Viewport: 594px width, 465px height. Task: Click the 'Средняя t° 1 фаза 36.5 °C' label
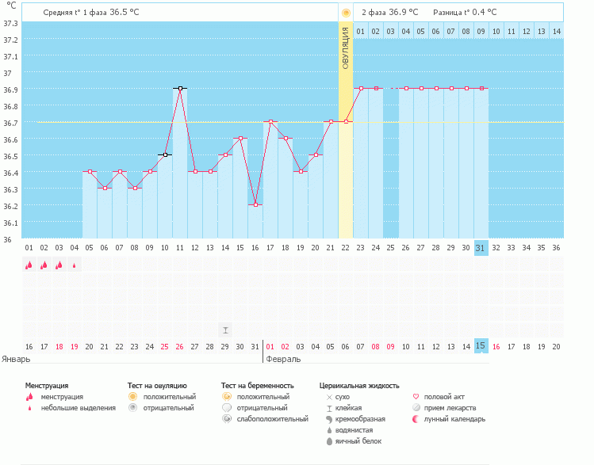point(91,13)
